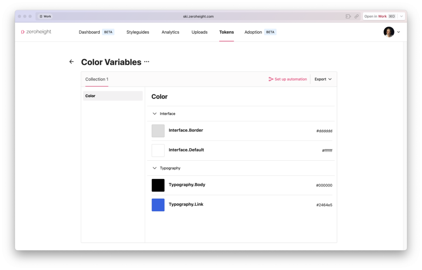Click the #000000 hex value
The height and width of the screenshot is (270, 422).
324,185
